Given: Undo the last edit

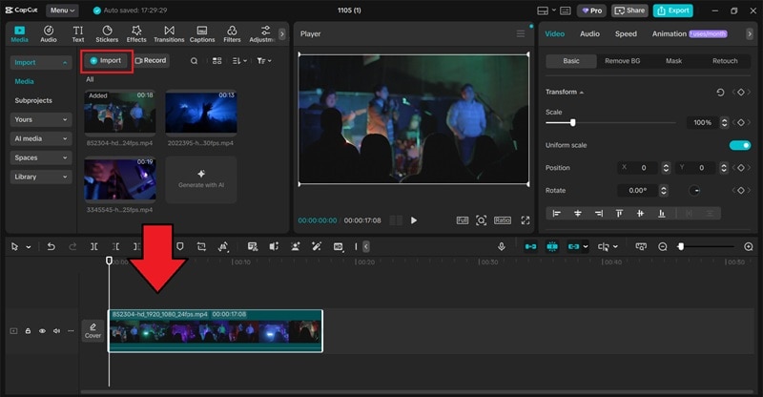Looking at the screenshot, I should point(51,247).
